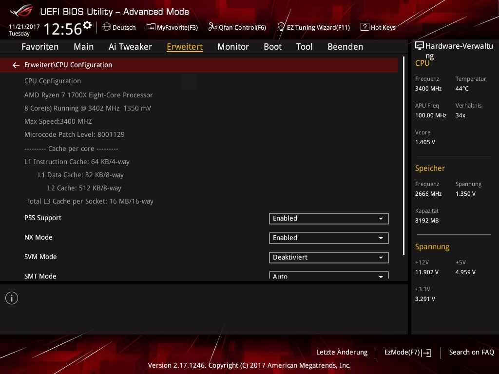Go back using the arrow icon

point(16,65)
